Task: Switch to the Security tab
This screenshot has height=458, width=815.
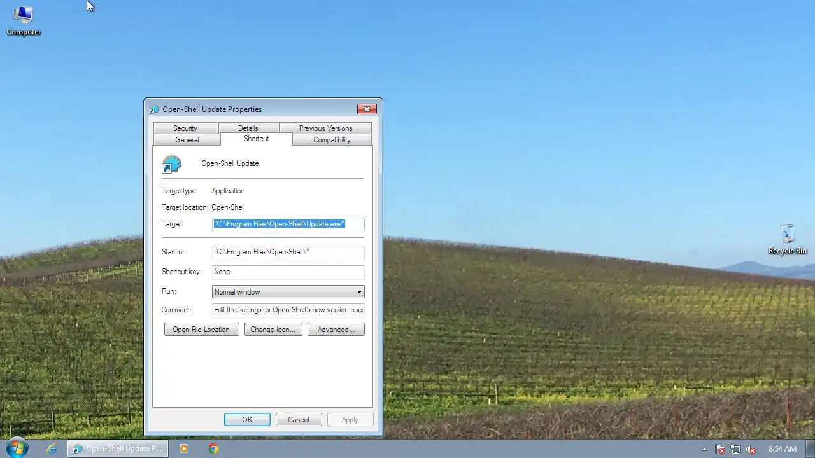Action: 185,128
